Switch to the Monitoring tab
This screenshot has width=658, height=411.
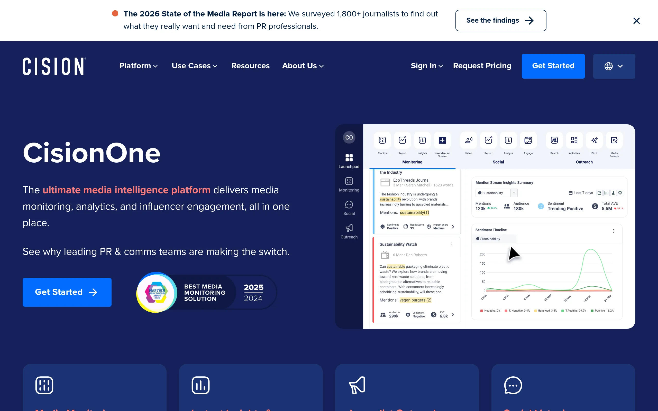[x=412, y=162]
